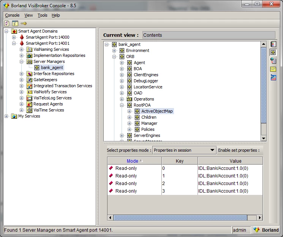Click the top view-mode icon in right sidebar
The height and width of the screenshot is (237, 283).
point(273,44)
